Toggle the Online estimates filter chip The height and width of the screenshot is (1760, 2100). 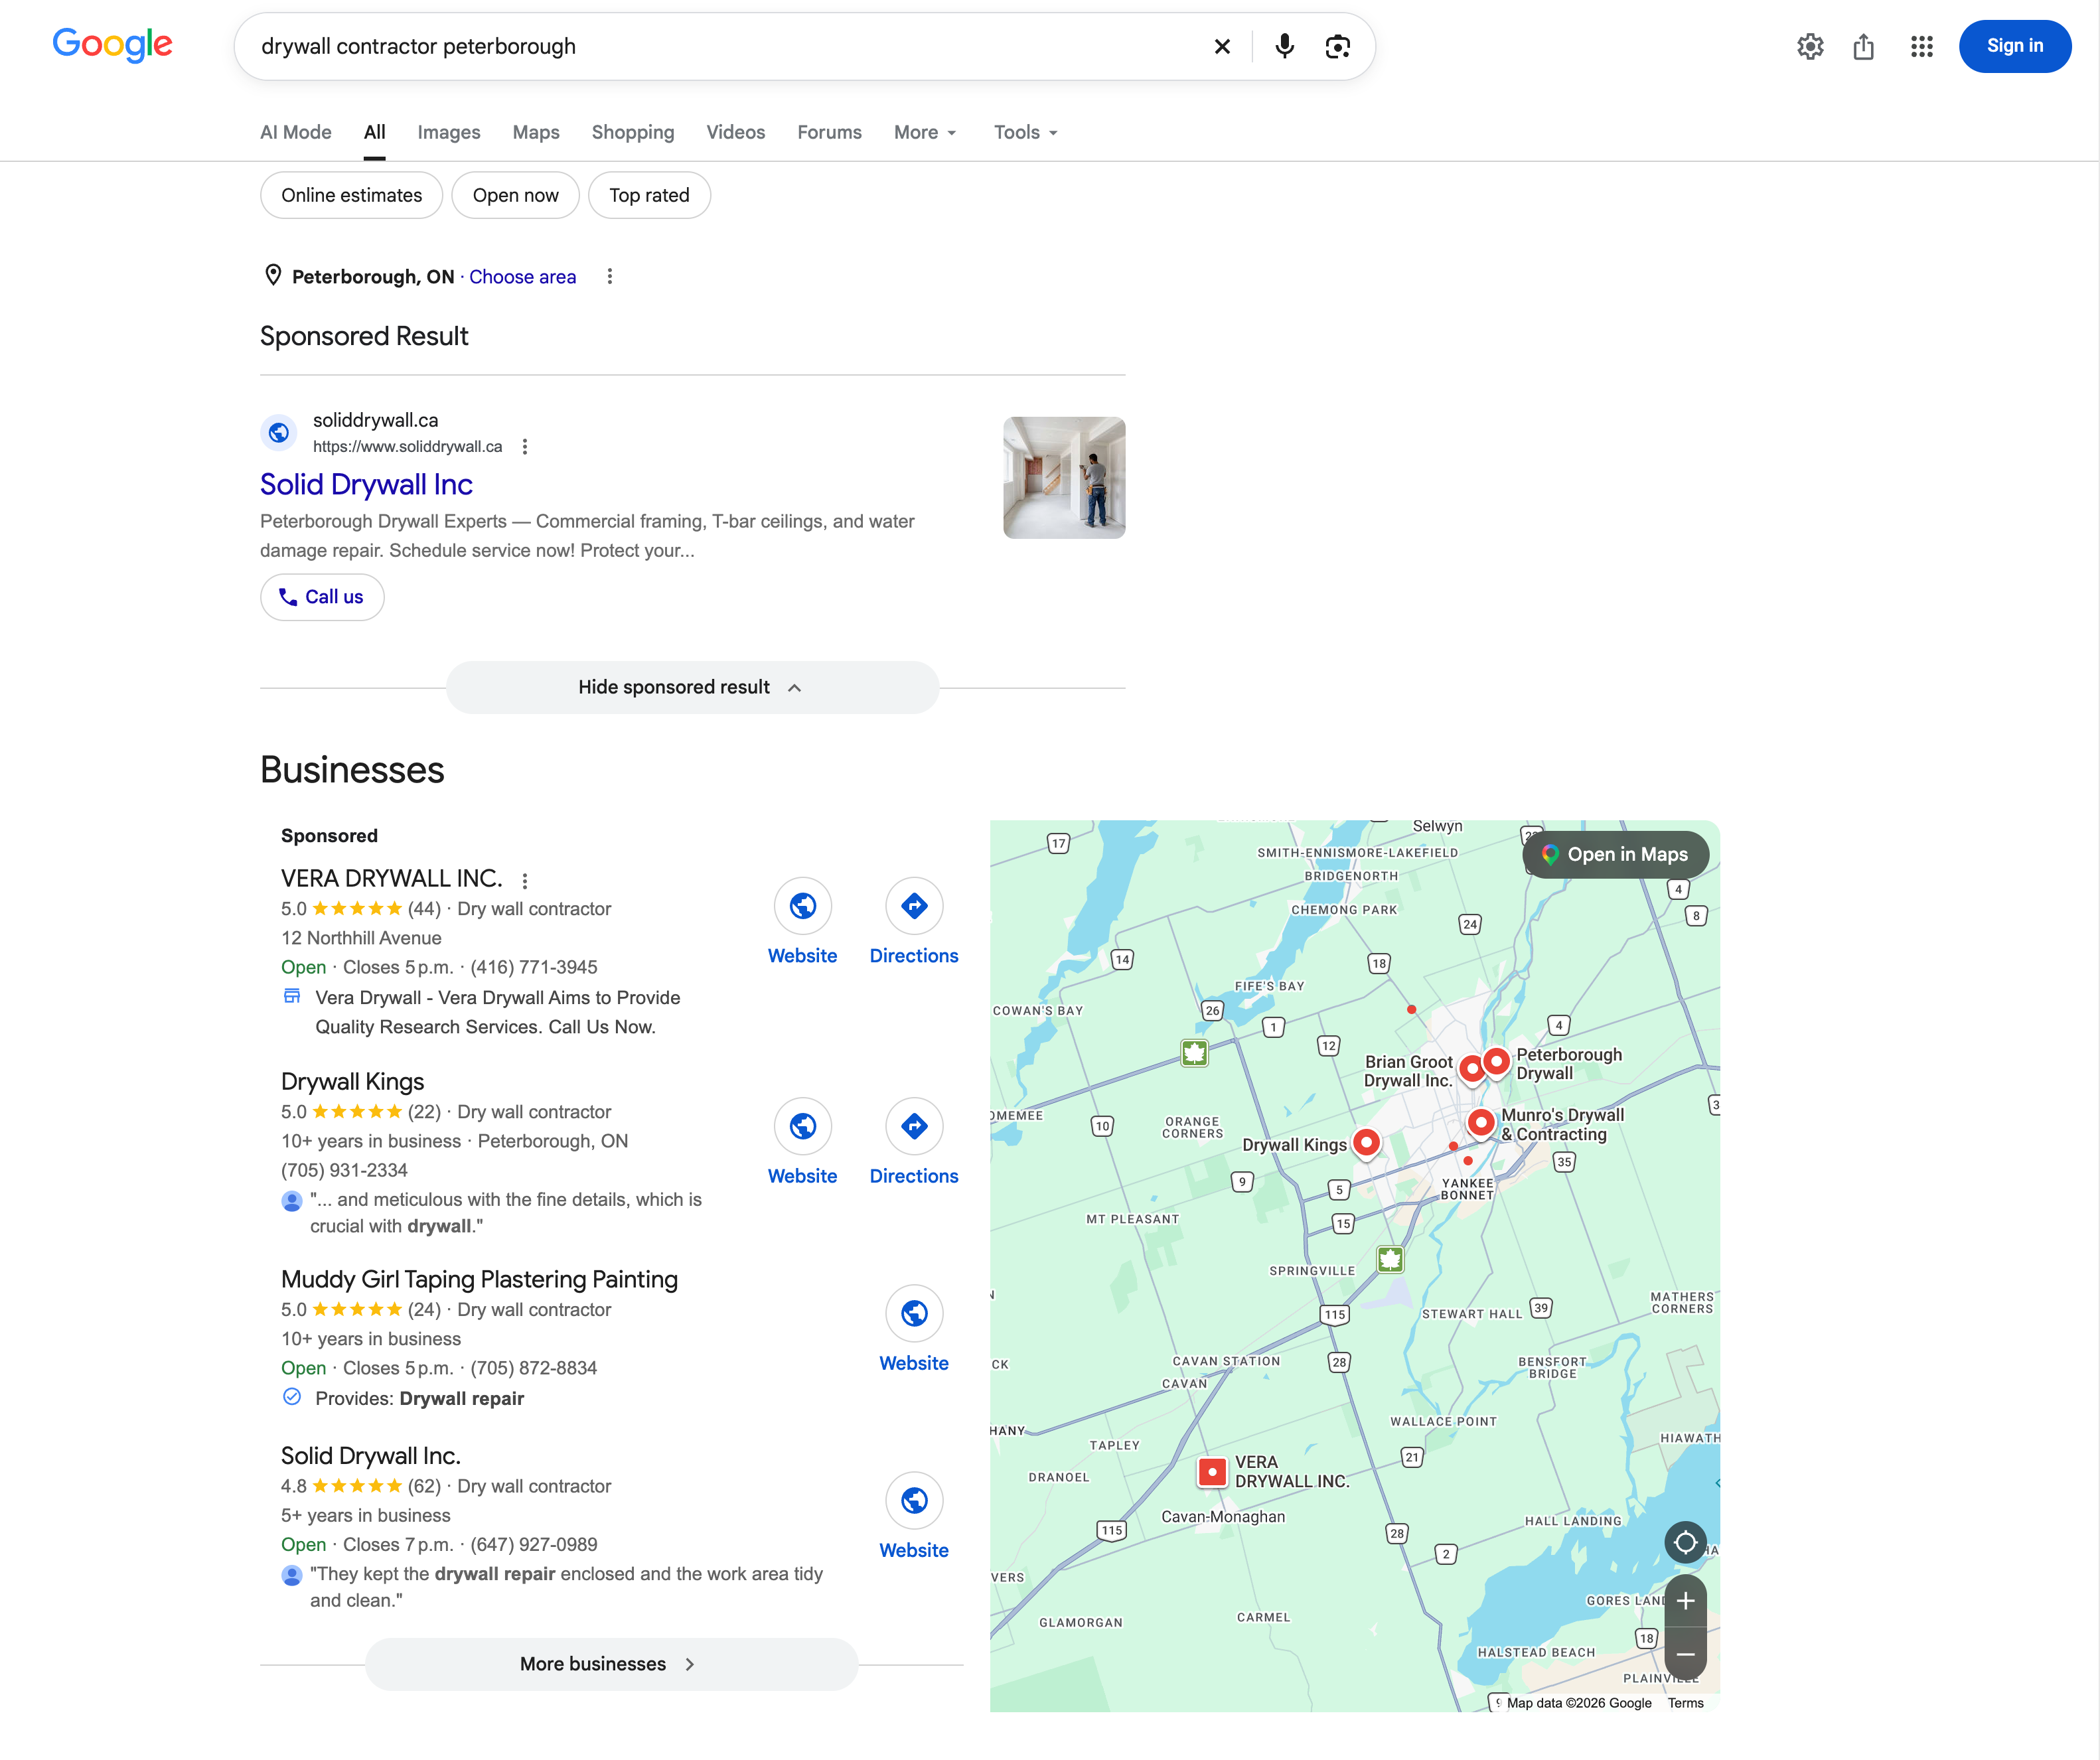point(351,195)
